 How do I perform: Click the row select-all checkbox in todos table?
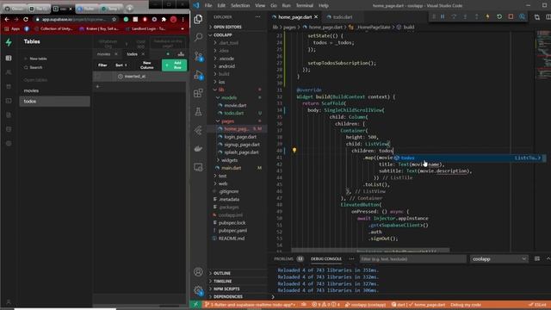click(98, 77)
